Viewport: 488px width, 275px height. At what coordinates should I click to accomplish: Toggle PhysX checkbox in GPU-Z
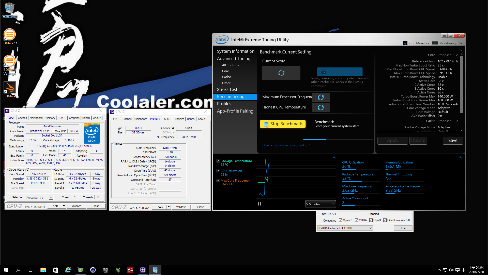tap(371, 220)
